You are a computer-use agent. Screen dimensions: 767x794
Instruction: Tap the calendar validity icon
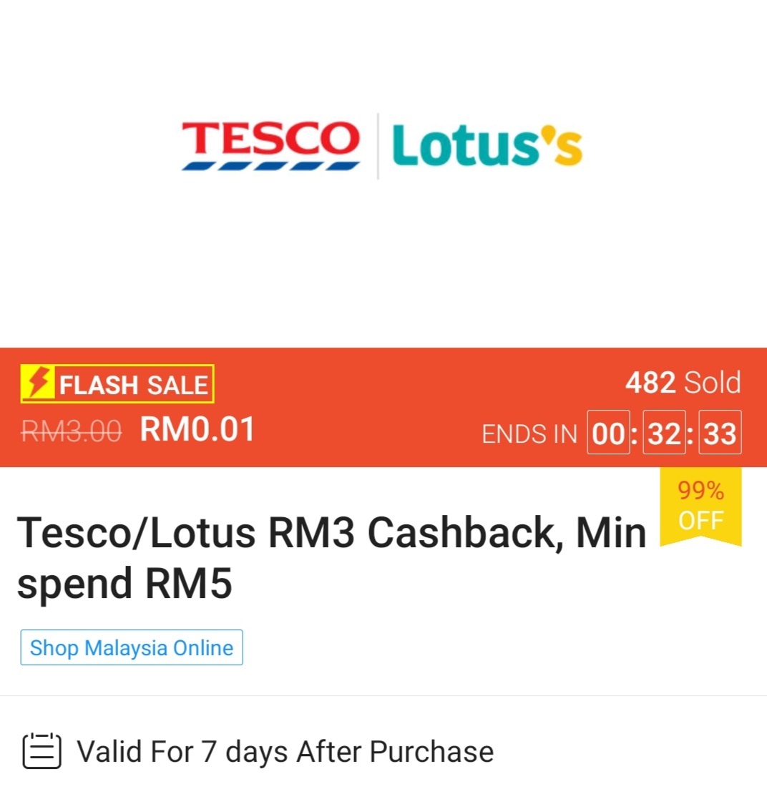pos(42,752)
